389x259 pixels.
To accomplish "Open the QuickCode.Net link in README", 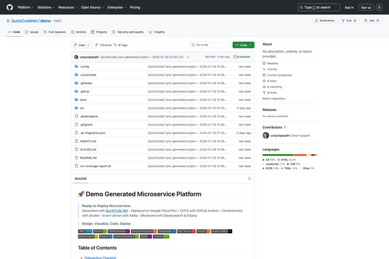I will 117,210.
